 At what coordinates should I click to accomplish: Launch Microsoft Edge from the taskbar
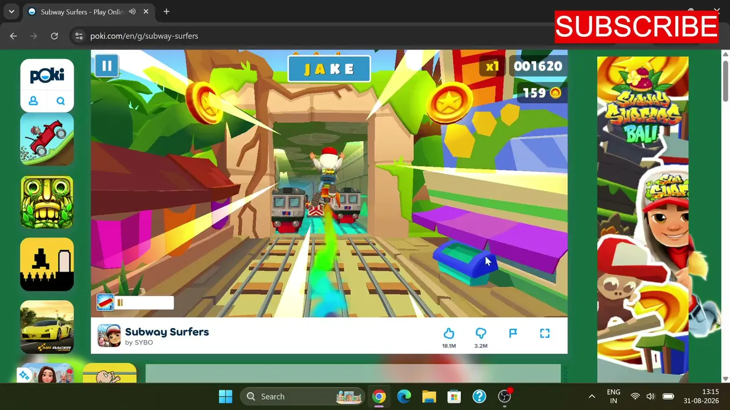(x=404, y=396)
